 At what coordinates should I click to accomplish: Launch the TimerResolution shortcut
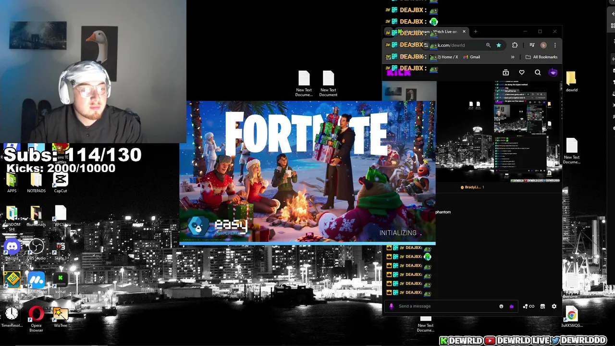[12, 317]
